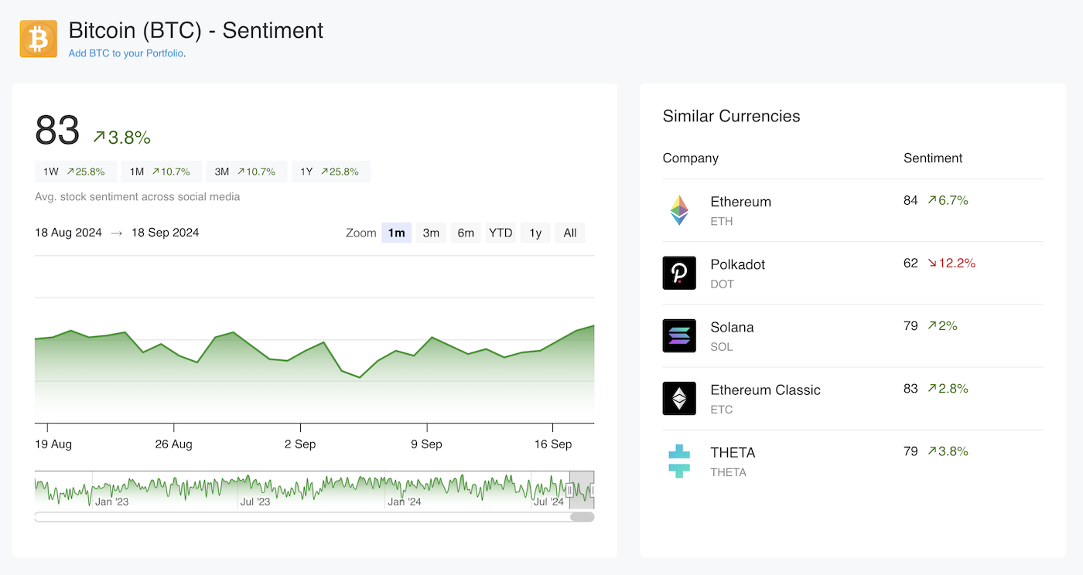The width and height of the screenshot is (1083, 575).
Task: Click Polkadot's 12.2% decrease value
Action: click(x=951, y=263)
